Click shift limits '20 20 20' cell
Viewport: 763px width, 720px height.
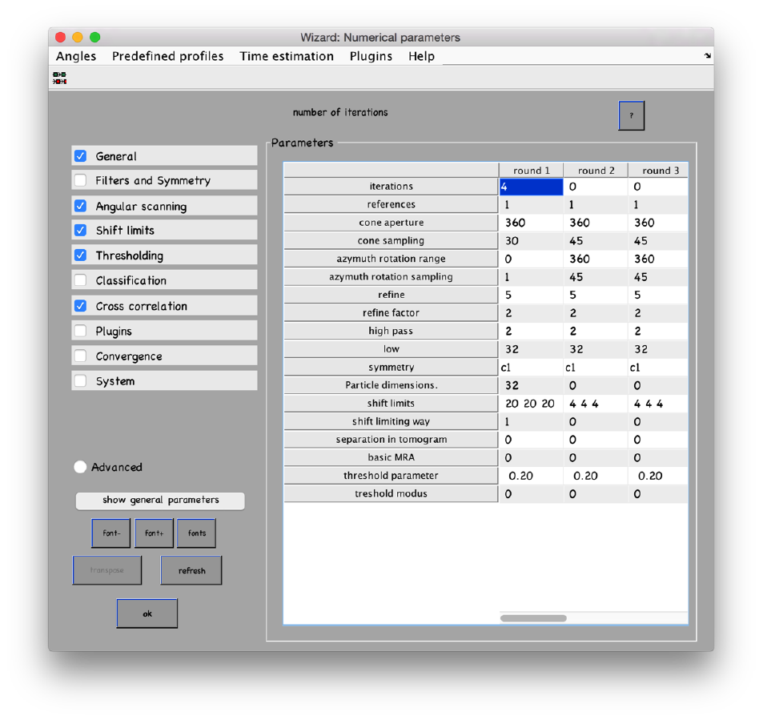(x=531, y=403)
